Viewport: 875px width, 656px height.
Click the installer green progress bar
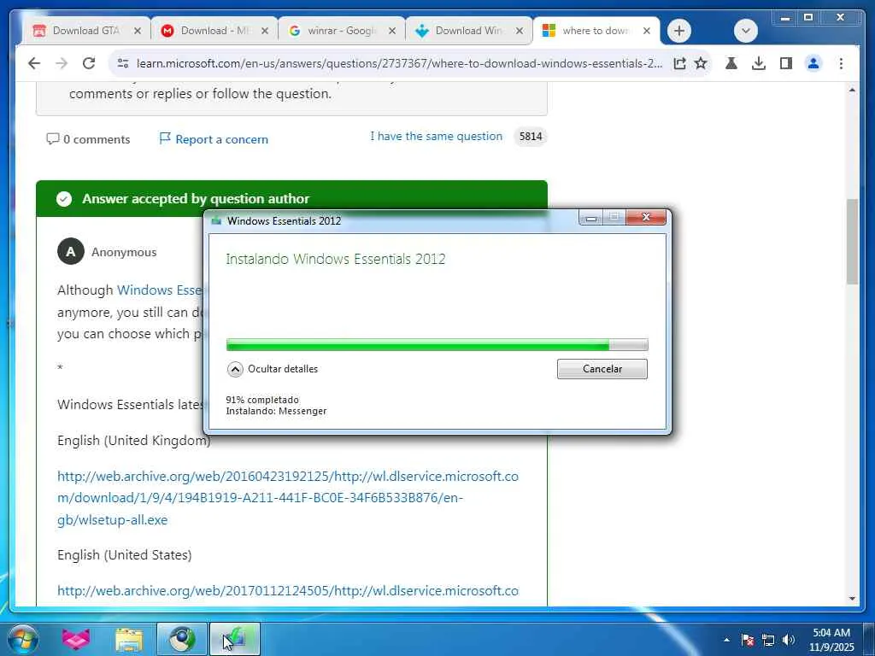click(437, 345)
